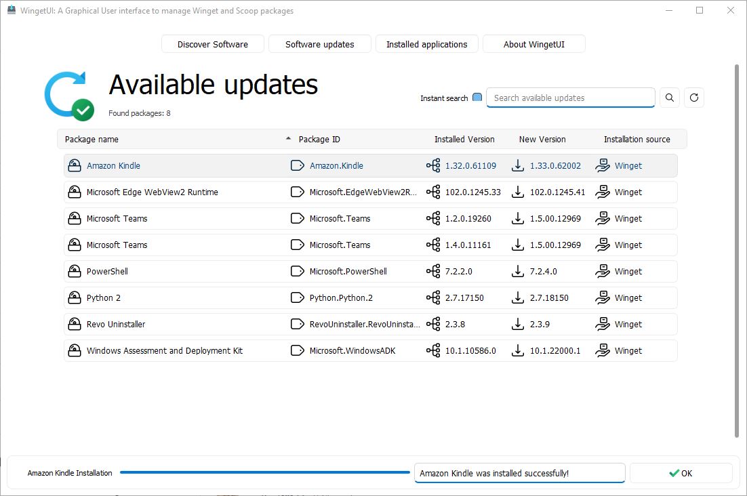This screenshot has height=496, width=747.
Task: Select the Amazon Kindle package name
Action: coord(113,165)
